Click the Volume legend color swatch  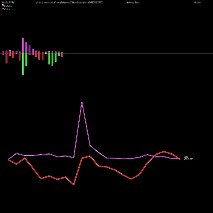point(3,5)
